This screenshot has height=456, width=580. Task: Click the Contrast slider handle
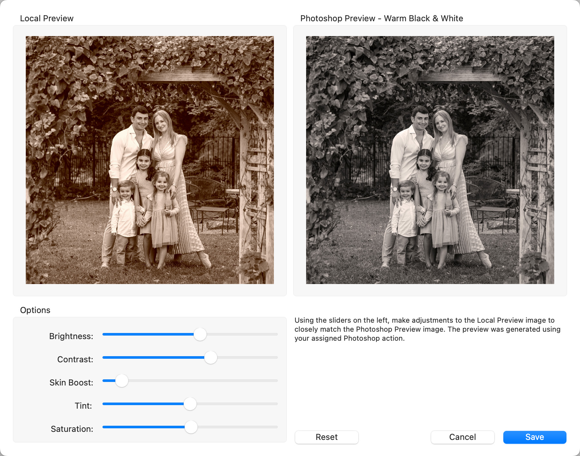pyautogui.click(x=211, y=357)
